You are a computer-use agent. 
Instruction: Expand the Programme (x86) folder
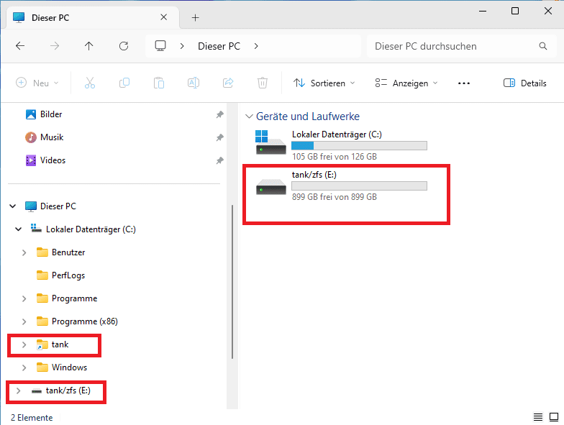[24, 321]
